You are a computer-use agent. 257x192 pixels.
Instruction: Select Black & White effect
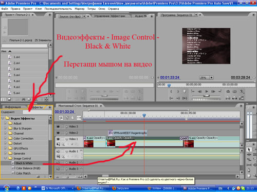click(x=24, y=163)
